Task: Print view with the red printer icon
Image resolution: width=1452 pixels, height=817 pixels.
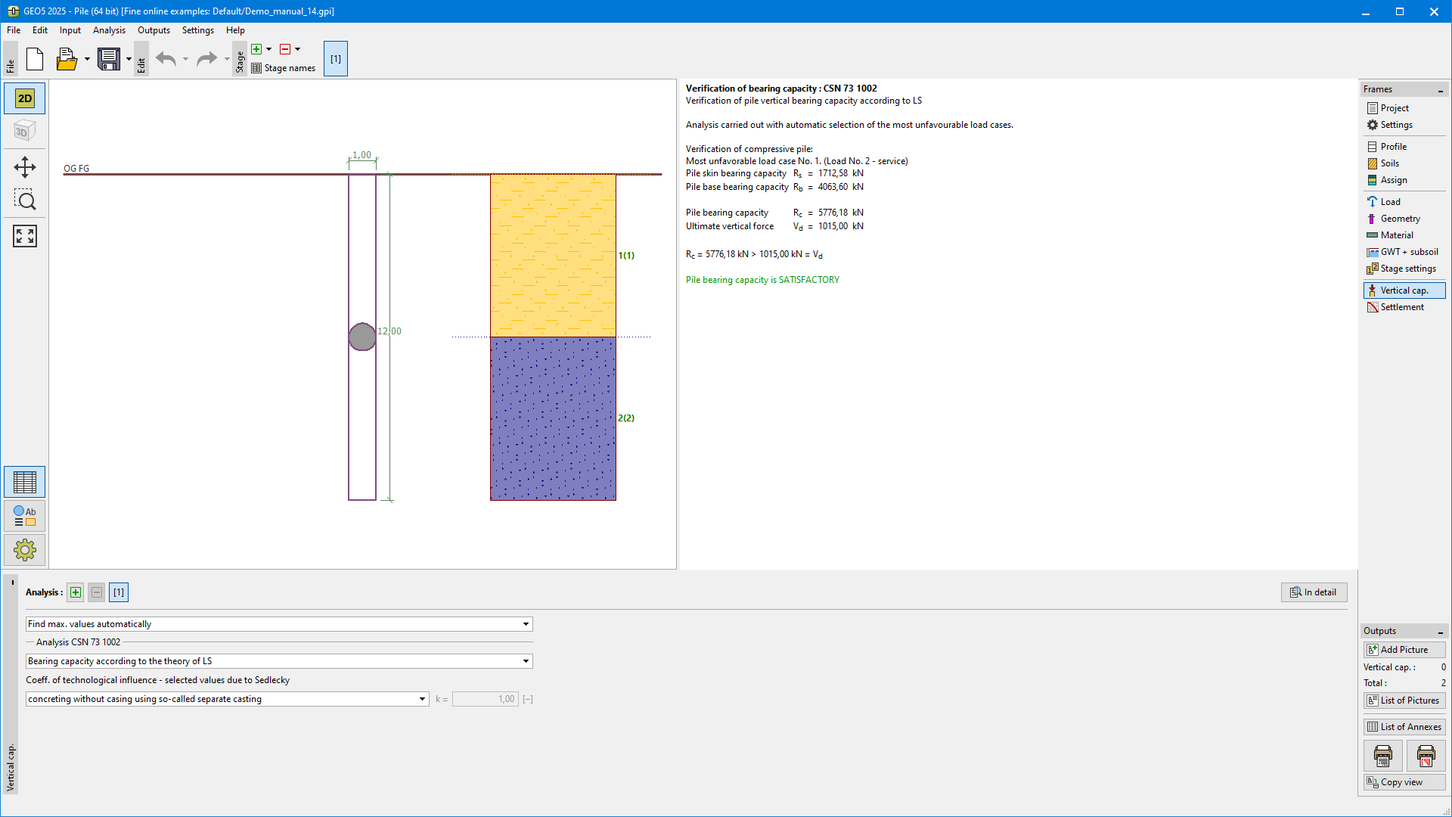Action: 1426,756
